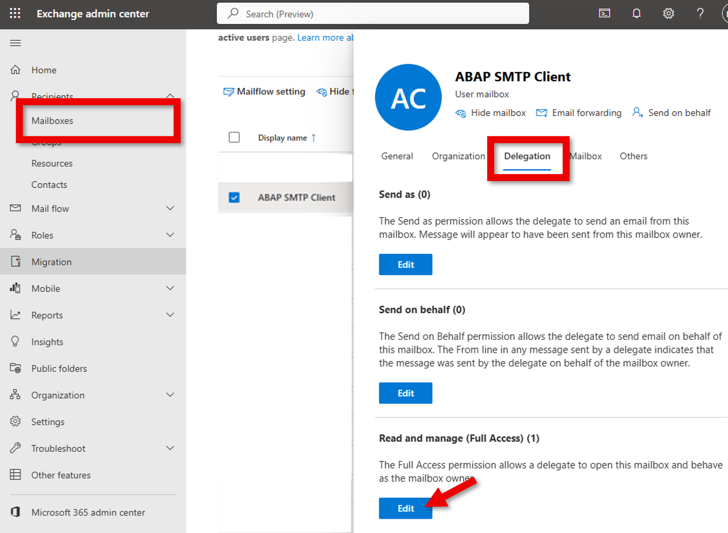Click Send on behalf header link
The width and height of the screenshot is (728, 533).
coord(679,113)
